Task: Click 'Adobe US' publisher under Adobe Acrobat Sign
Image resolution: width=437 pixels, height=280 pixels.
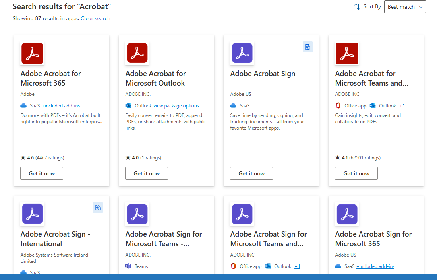Action: click(240, 94)
